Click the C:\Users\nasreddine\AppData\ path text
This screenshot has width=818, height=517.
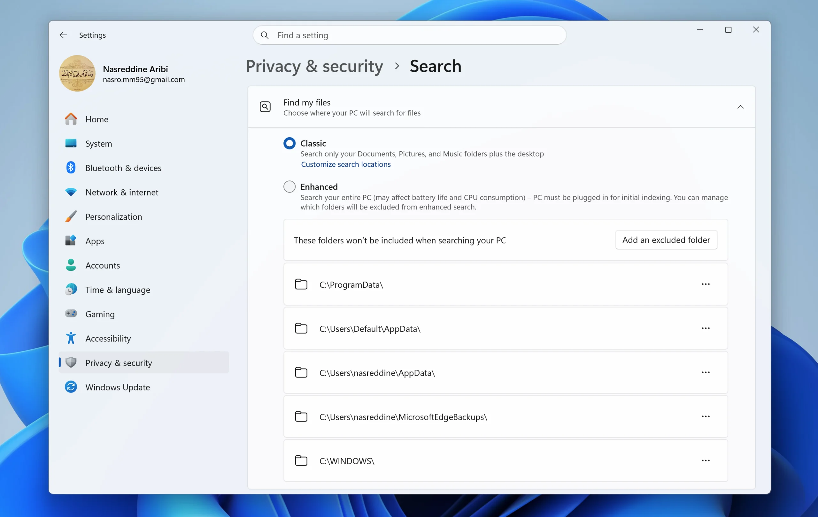click(377, 373)
